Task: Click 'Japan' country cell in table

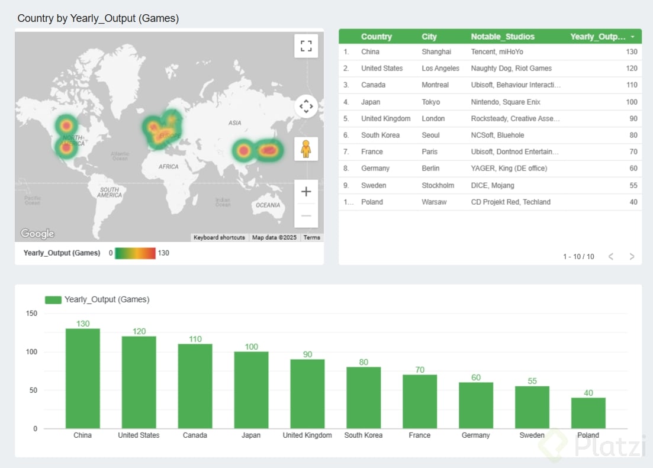Action: 371,102
